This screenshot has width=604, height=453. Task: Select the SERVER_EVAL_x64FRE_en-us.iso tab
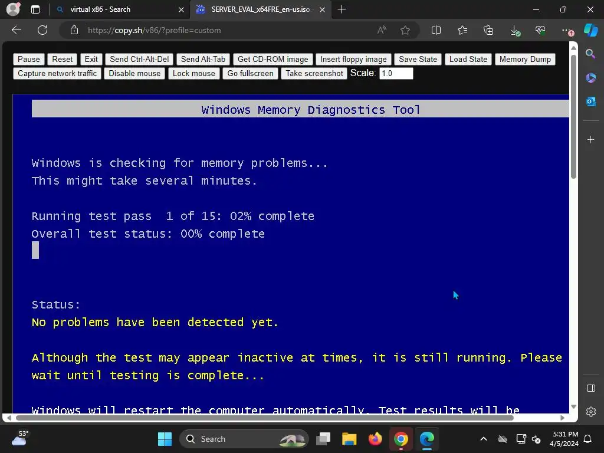(x=260, y=9)
